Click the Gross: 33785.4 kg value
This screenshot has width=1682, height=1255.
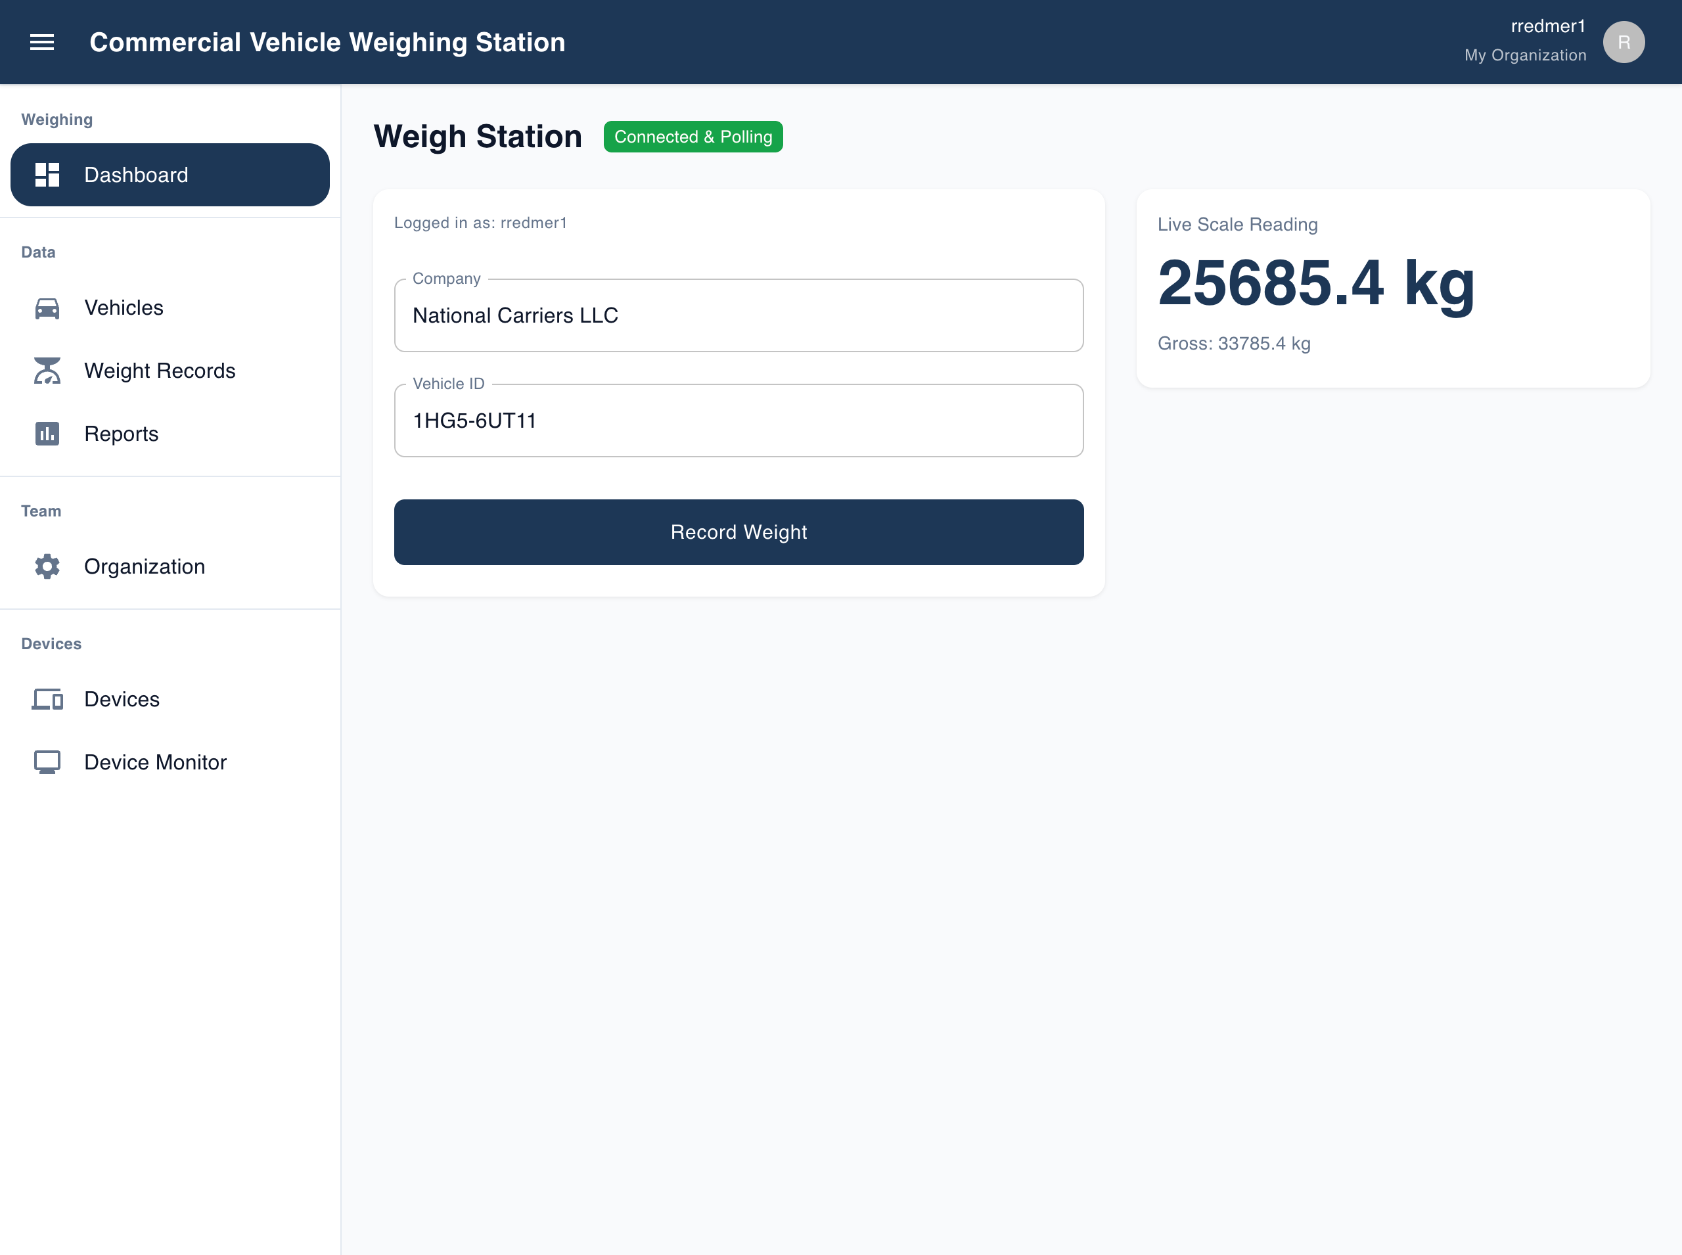[1234, 344]
